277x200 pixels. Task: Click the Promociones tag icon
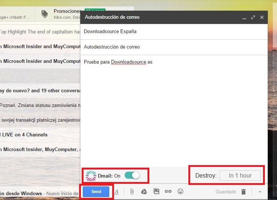[45, 14]
